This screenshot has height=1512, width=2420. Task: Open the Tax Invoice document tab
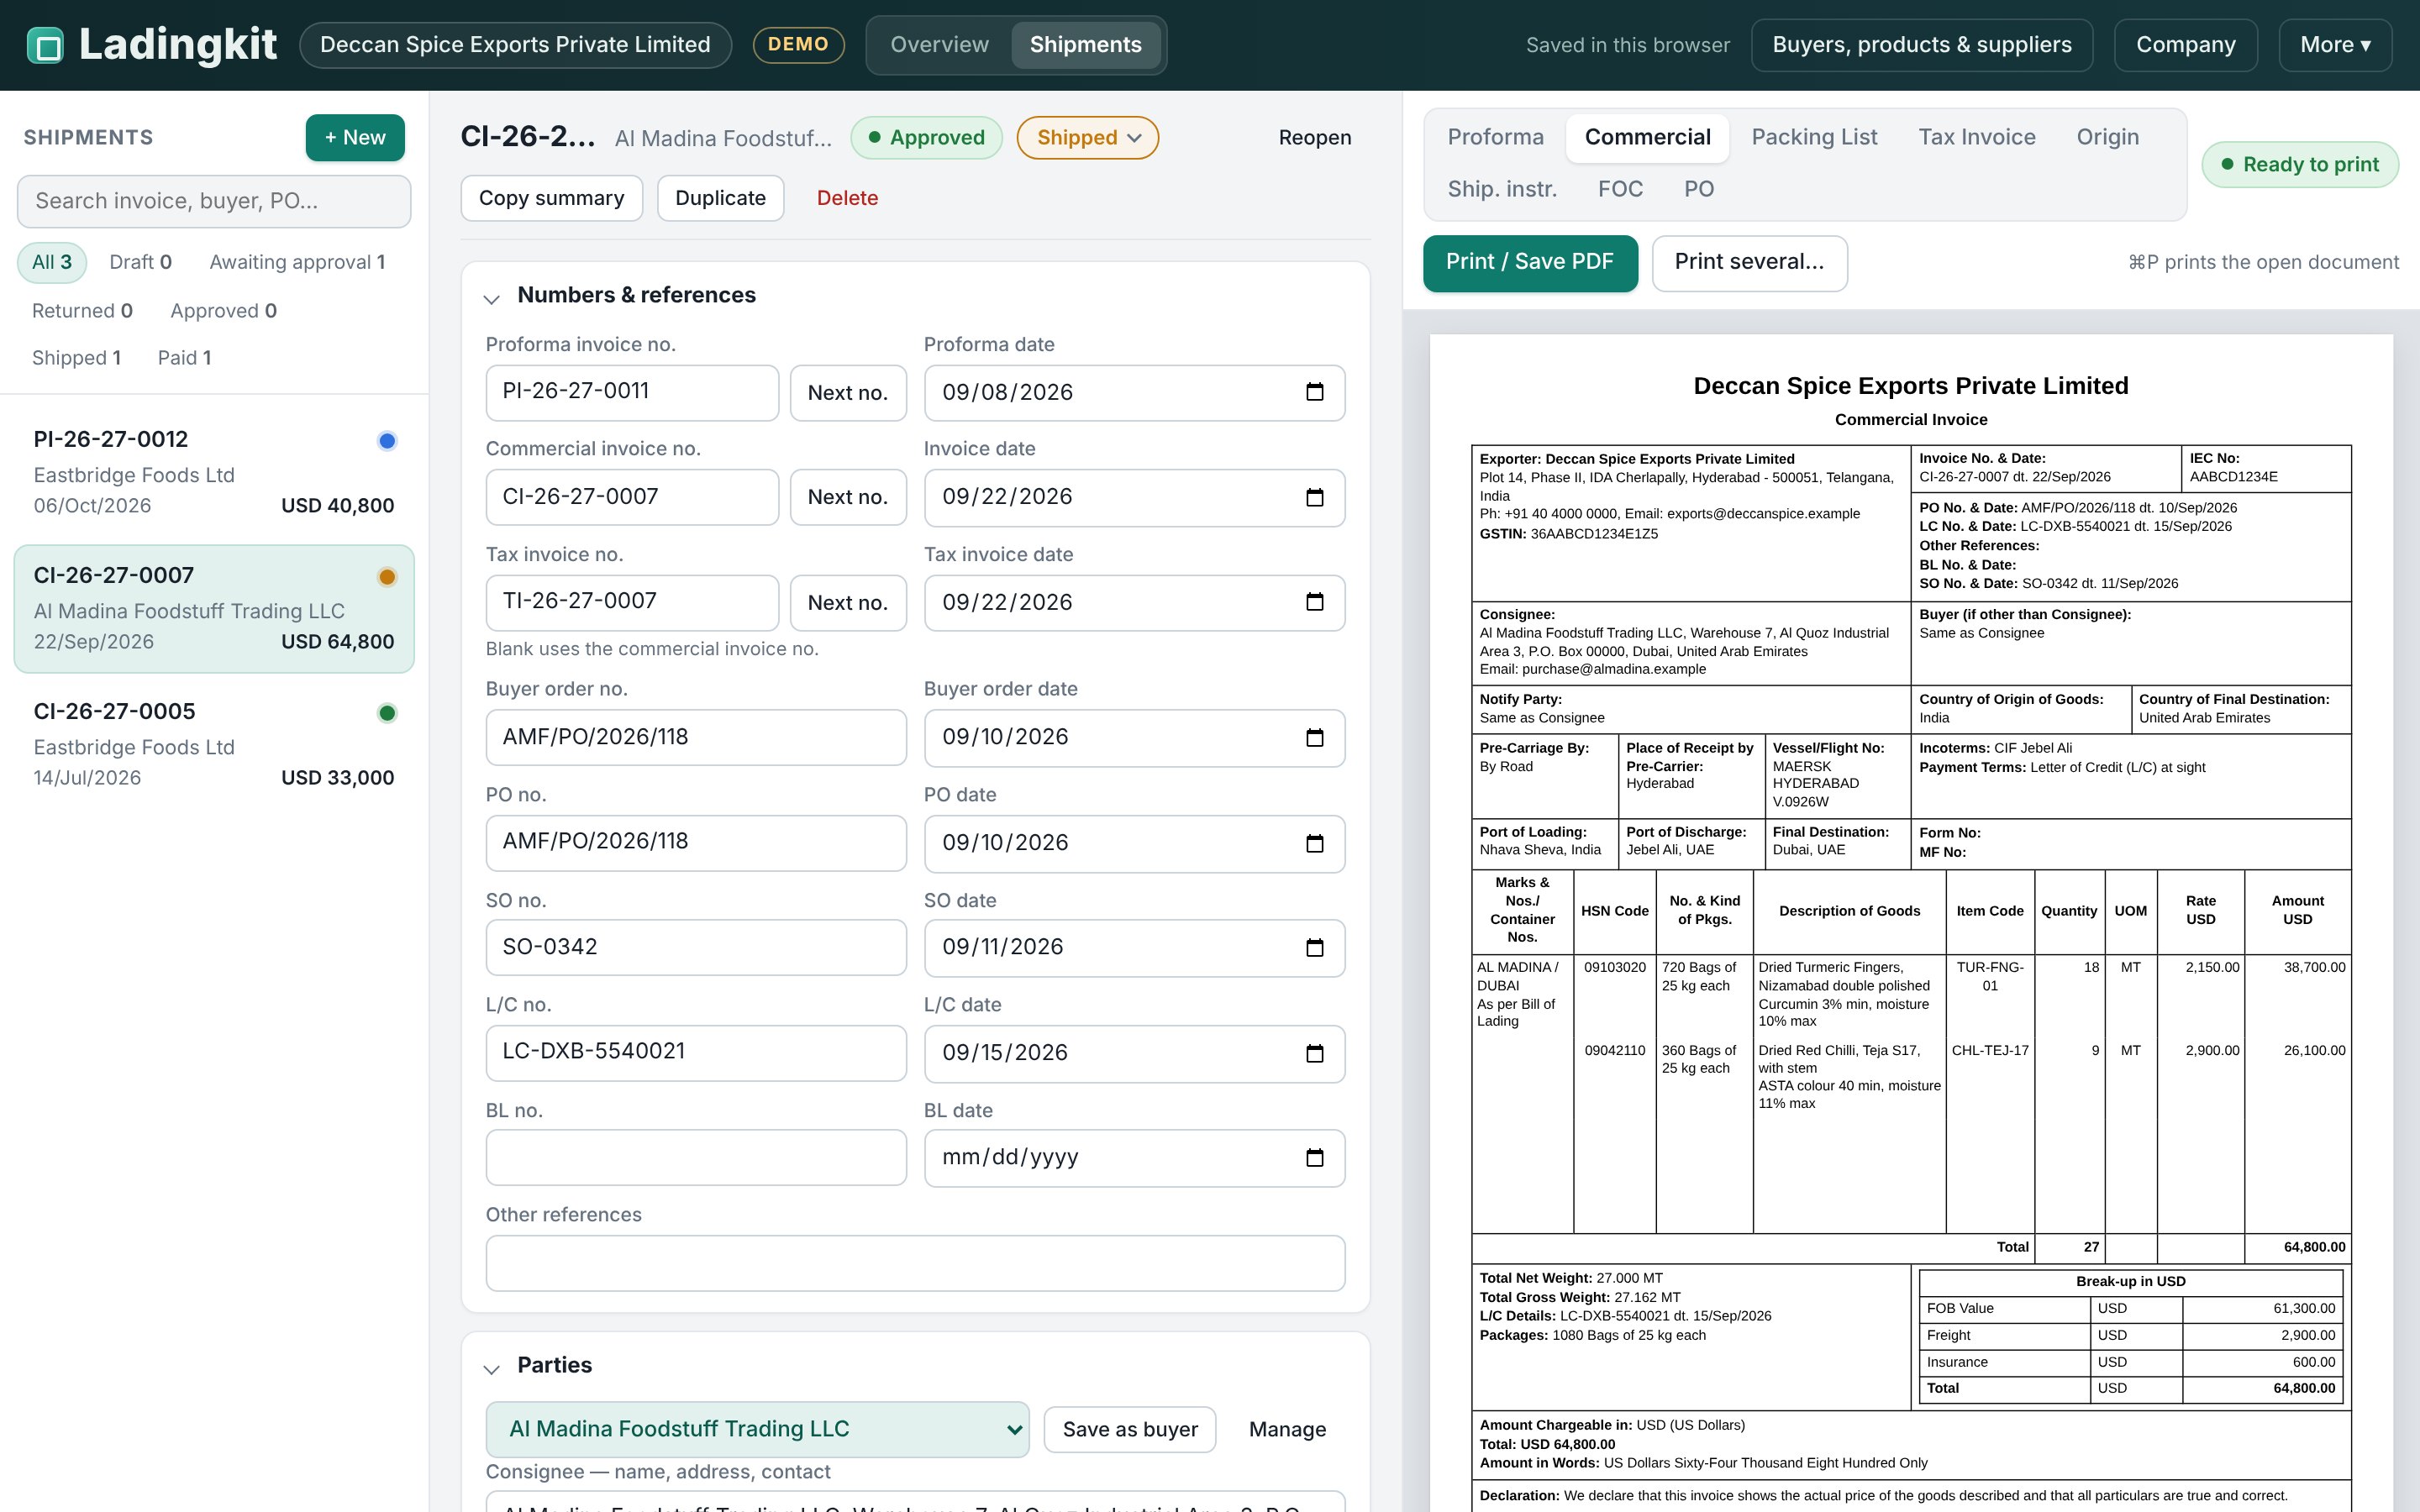1976,137
